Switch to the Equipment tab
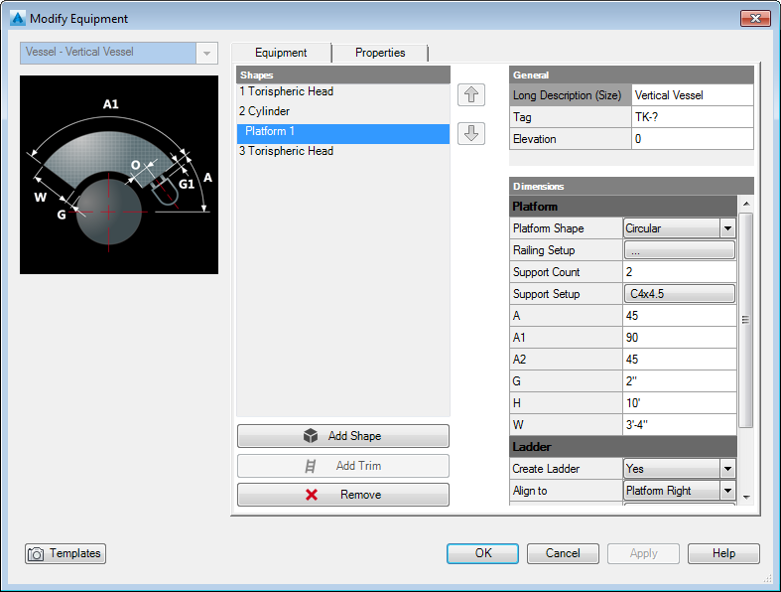 [x=281, y=53]
